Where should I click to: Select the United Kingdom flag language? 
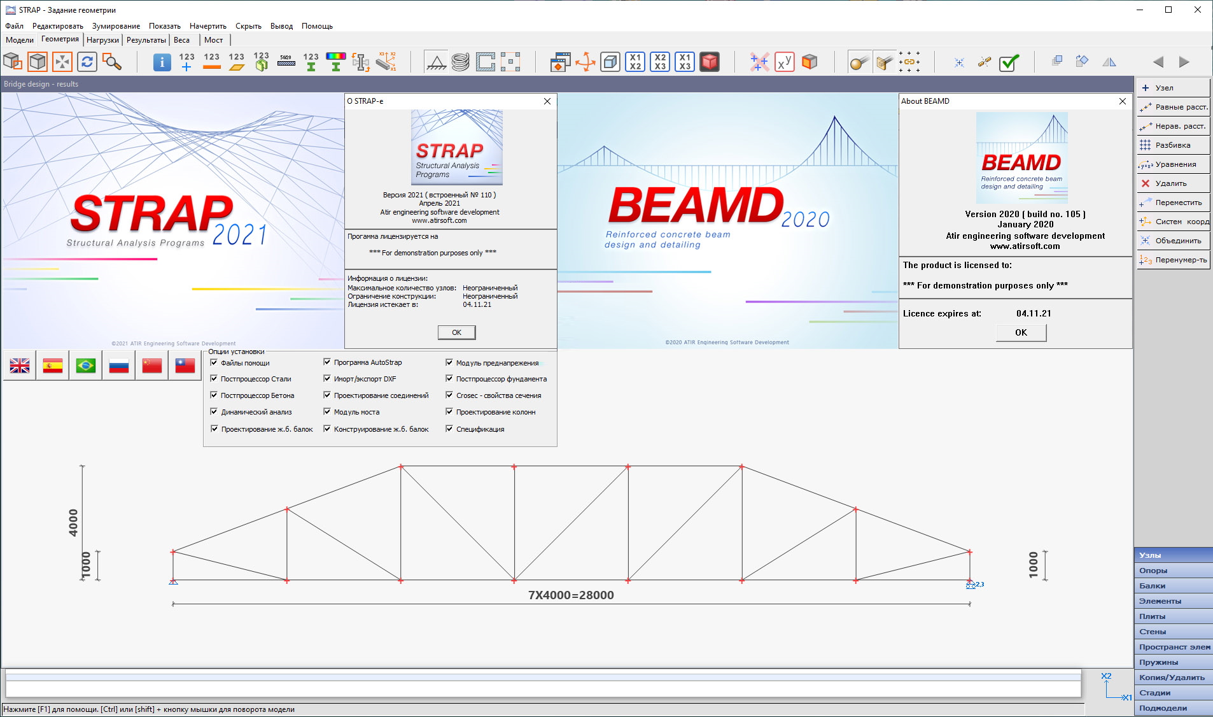[20, 366]
